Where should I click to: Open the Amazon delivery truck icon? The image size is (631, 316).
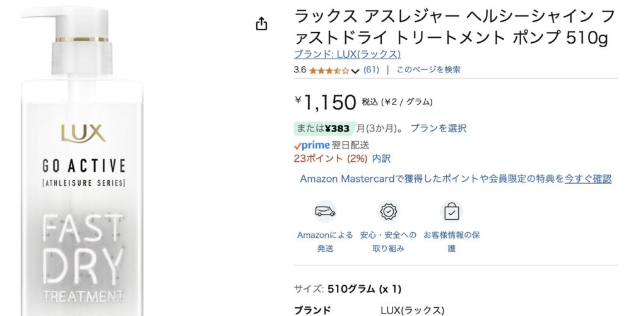(325, 212)
